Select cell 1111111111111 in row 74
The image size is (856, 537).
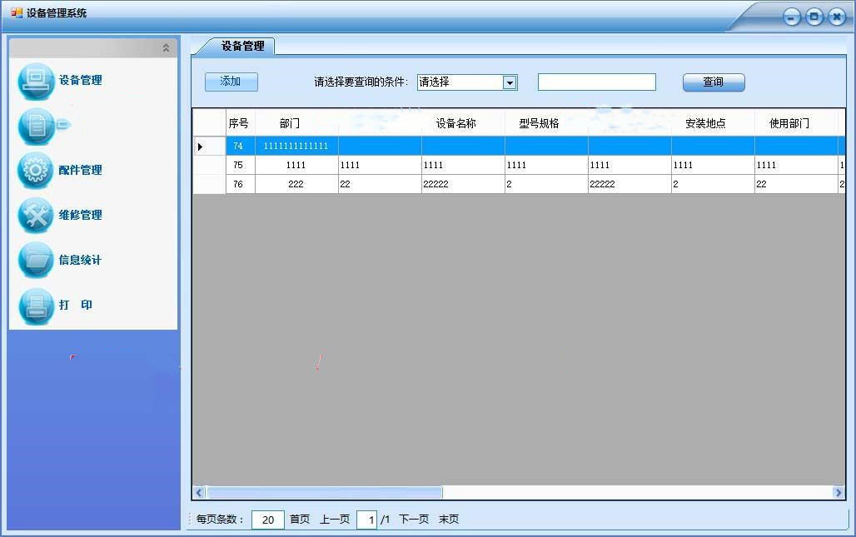(x=296, y=147)
